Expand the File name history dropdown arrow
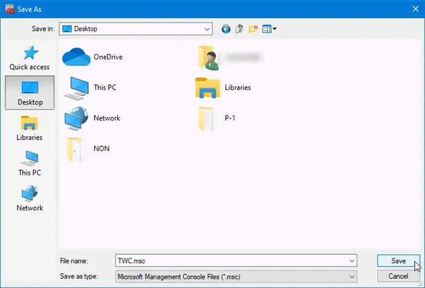This screenshot has width=425, height=288. pyautogui.click(x=352, y=261)
